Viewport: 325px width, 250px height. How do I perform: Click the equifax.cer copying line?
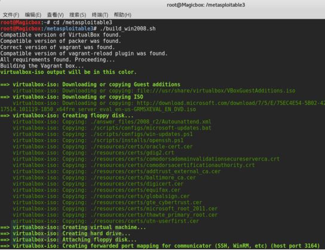(x=96, y=190)
